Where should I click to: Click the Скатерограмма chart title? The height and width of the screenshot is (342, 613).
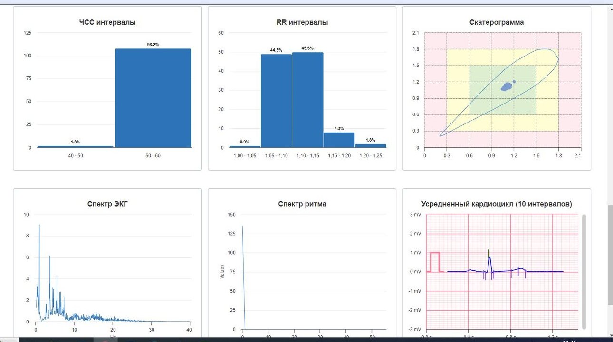click(497, 22)
